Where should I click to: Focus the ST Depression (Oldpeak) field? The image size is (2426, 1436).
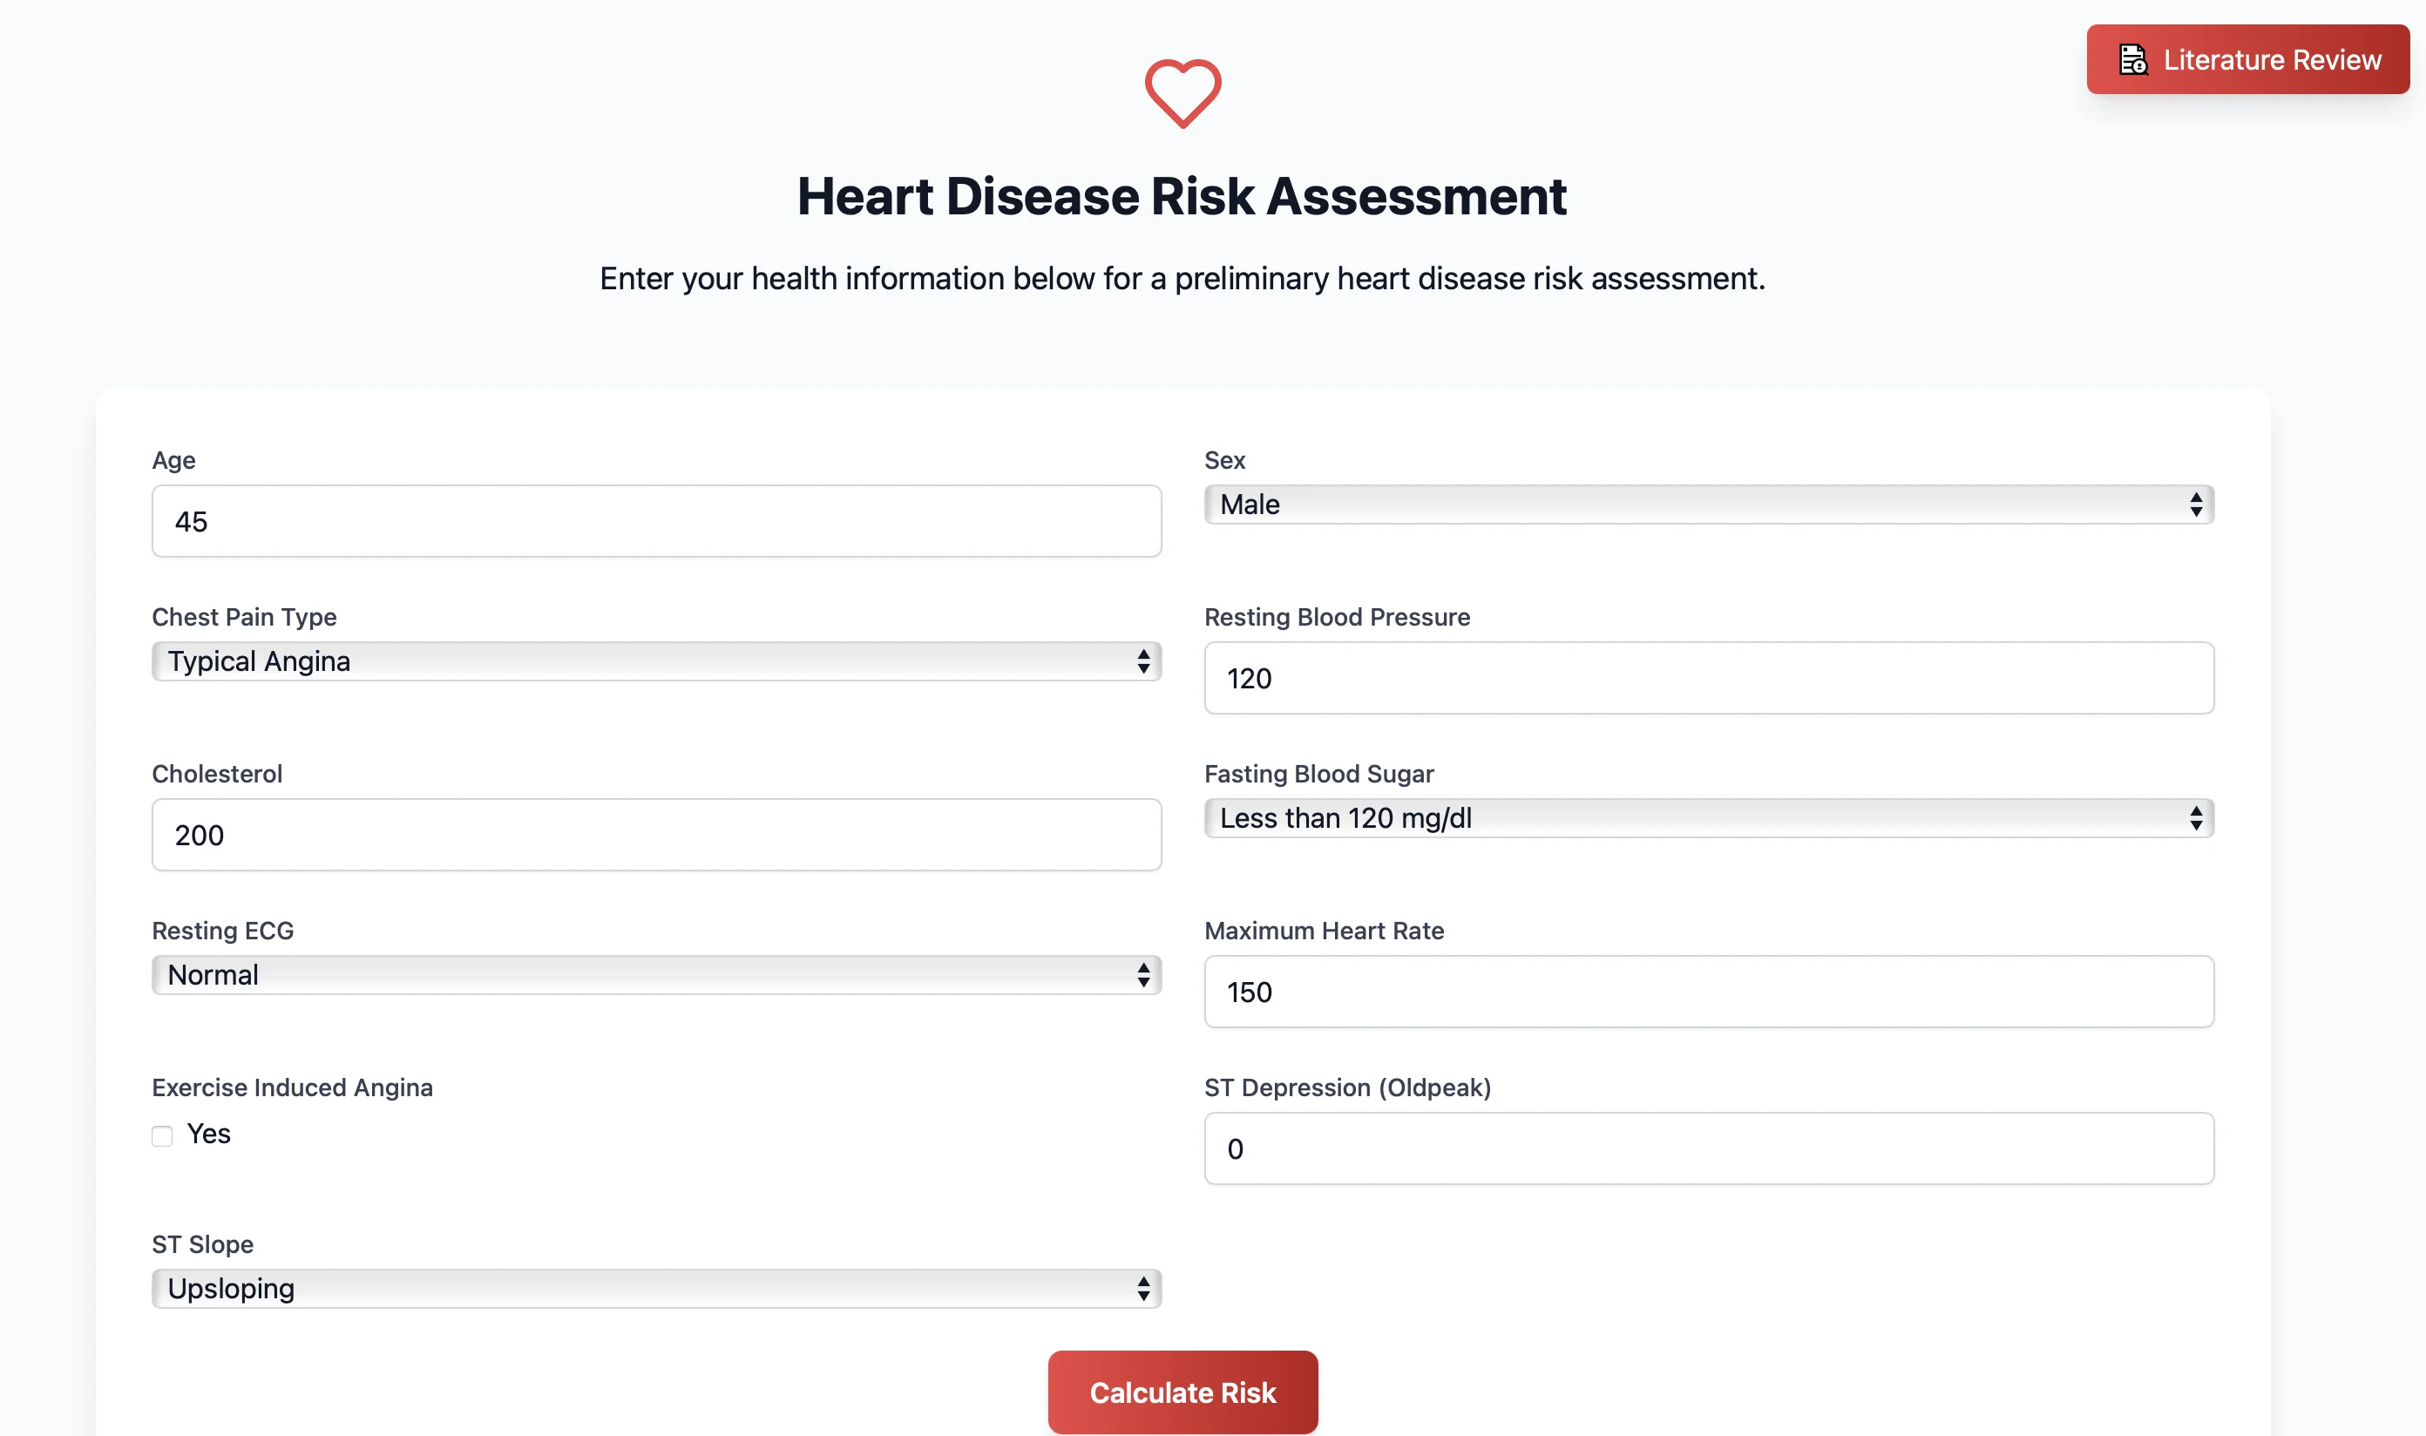pyautogui.click(x=1709, y=1148)
